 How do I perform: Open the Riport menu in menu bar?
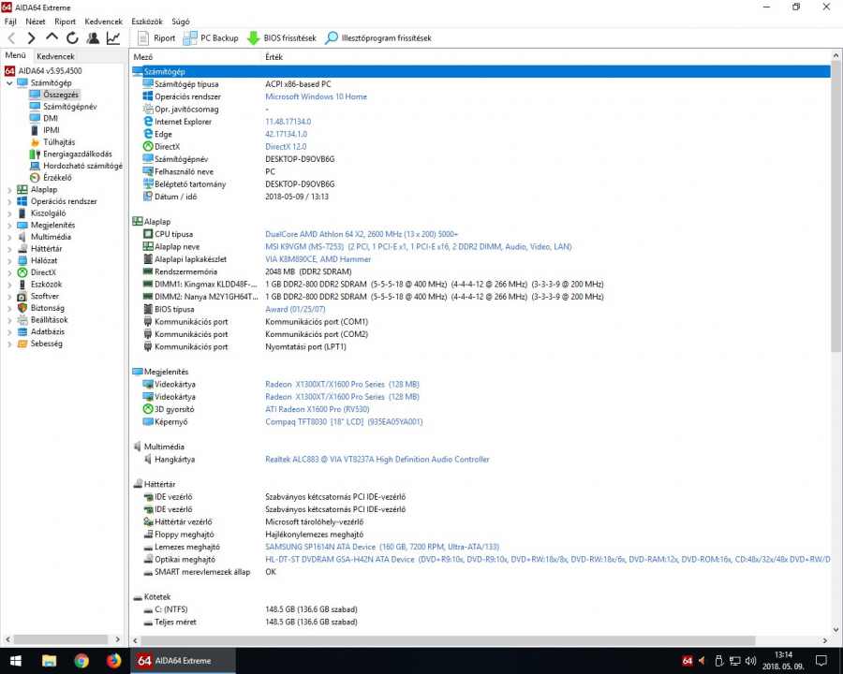65,22
